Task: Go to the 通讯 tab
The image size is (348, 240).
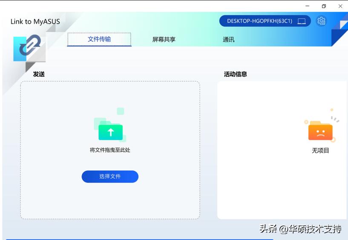Action: 229,40
